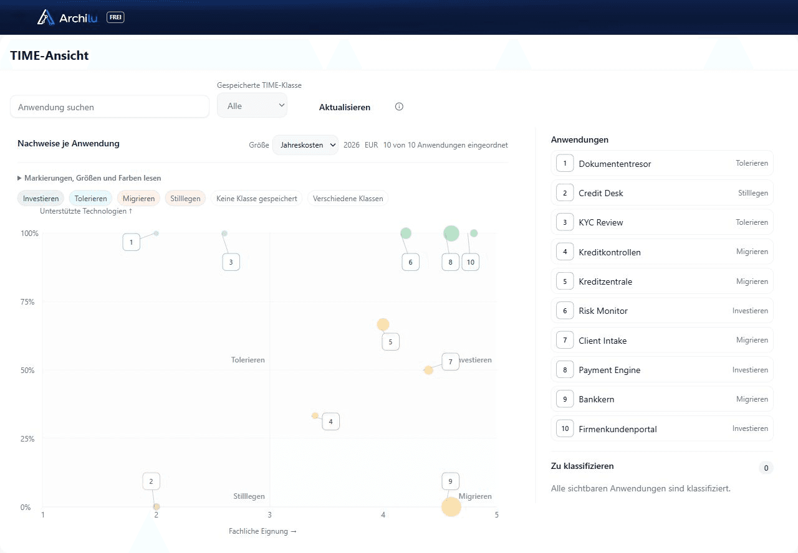
Task: Select the Risk Monitor list row
Action: click(x=662, y=311)
